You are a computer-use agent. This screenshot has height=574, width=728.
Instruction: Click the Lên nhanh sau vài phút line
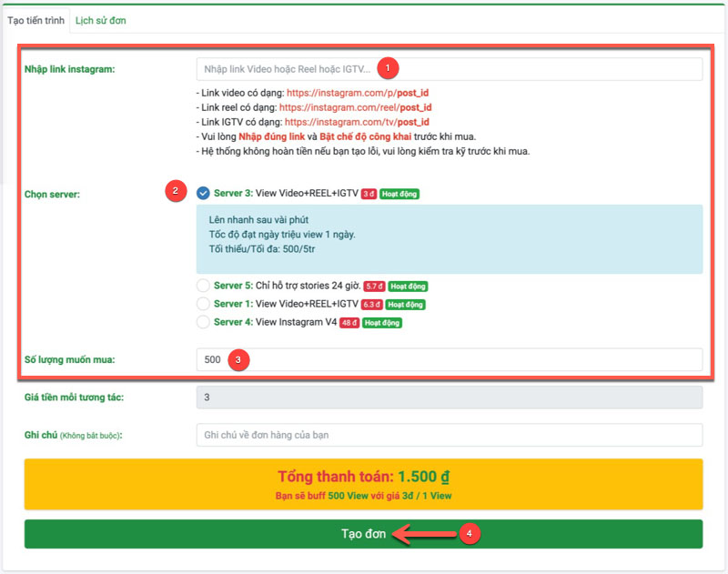(258, 219)
